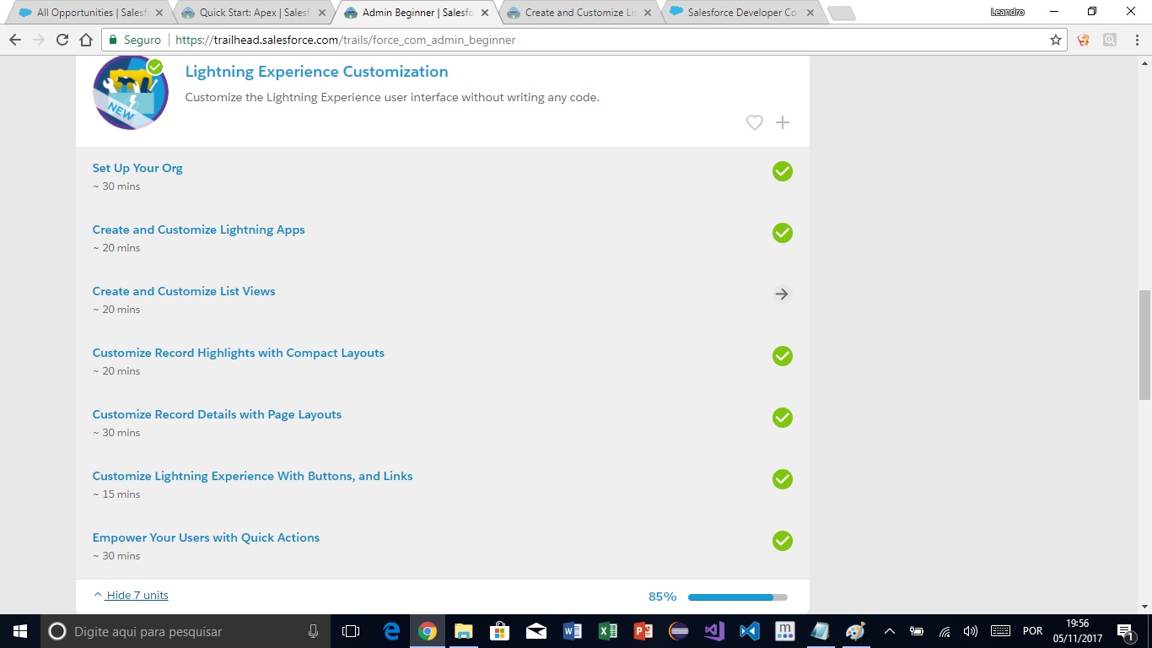Open the Lightning Experience Customization module title
Image resolution: width=1152 pixels, height=648 pixels.
pyautogui.click(x=316, y=72)
